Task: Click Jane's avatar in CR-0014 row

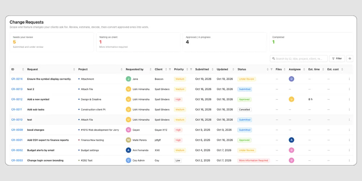Action: tap(129, 79)
